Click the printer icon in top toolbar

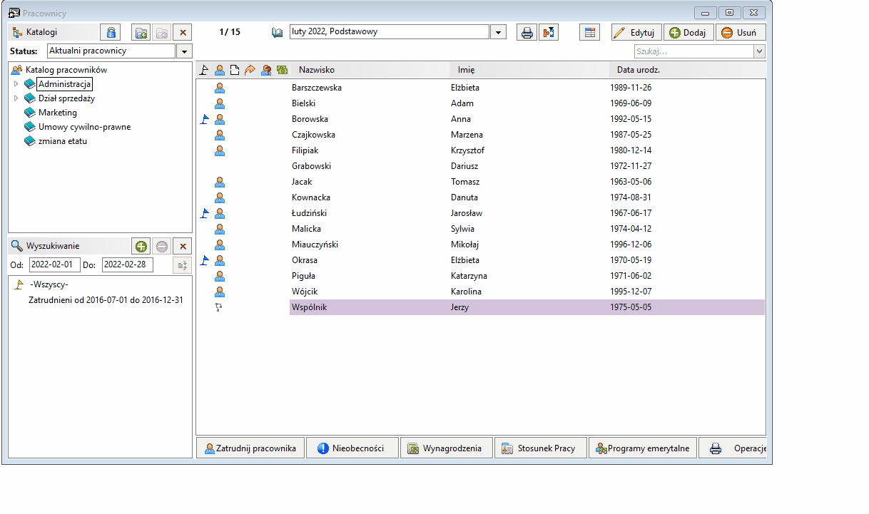coord(527,32)
